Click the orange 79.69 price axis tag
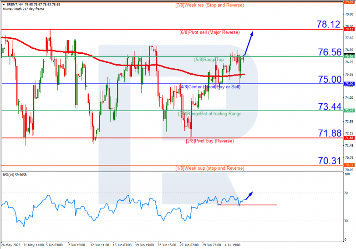The height and width of the screenshot is (249, 356). pos(349,2)
